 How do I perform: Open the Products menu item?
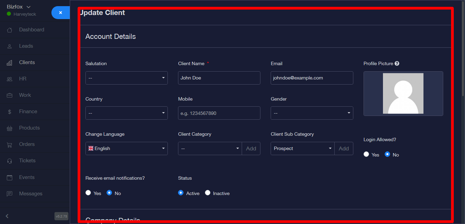tap(29, 128)
